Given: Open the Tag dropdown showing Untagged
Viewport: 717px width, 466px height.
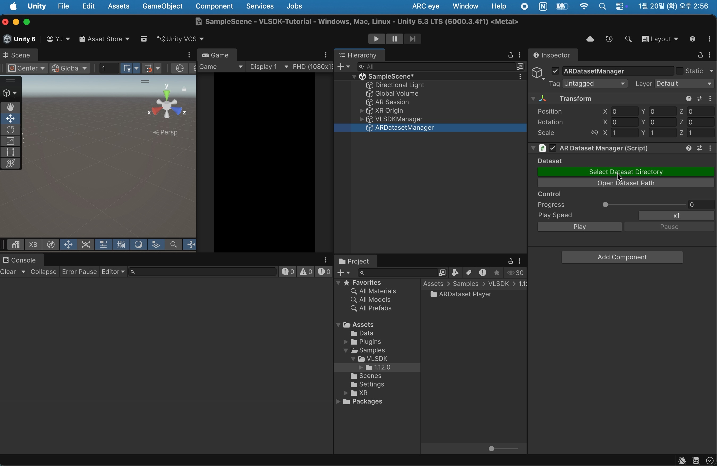Looking at the screenshot, I should (595, 84).
